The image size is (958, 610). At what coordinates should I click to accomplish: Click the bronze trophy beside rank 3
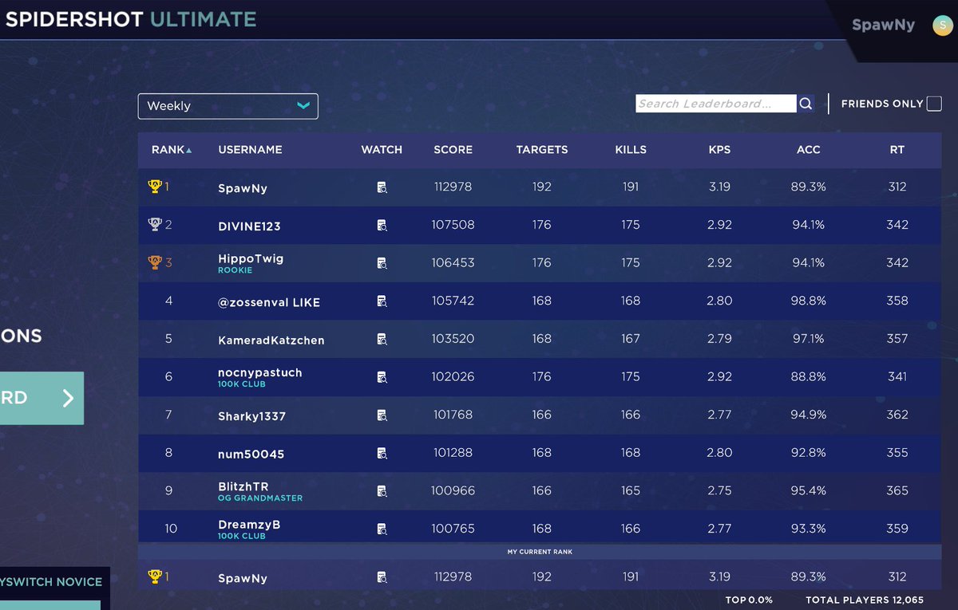click(155, 262)
